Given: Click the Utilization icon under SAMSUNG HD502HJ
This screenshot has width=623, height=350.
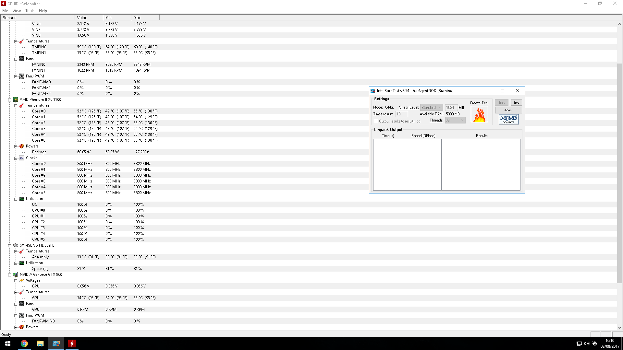Looking at the screenshot, I should pyautogui.click(x=22, y=263).
